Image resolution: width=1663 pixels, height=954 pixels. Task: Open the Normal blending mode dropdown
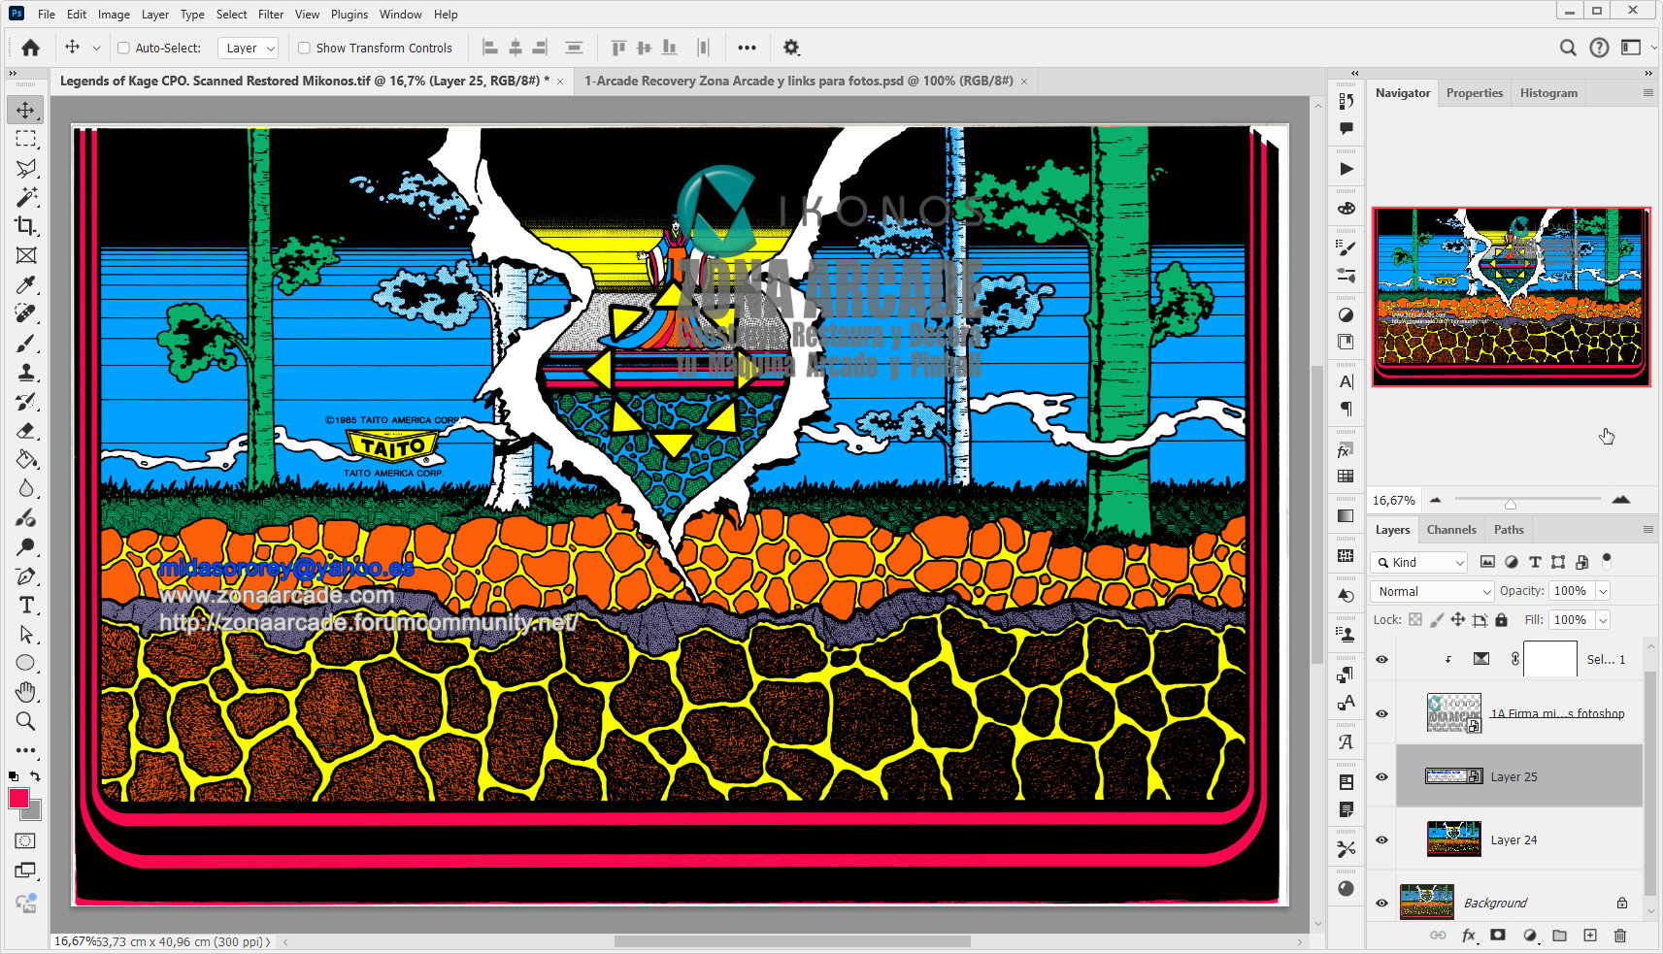[x=1431, y=591]
